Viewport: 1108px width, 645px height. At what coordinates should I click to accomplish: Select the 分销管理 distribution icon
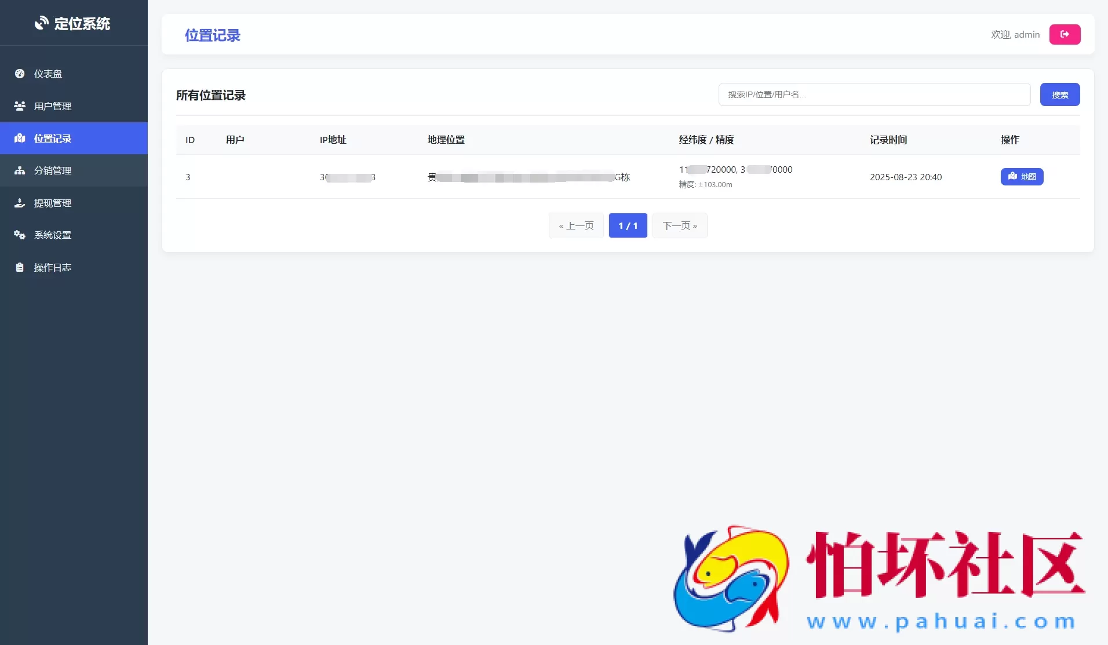[19, 170]
